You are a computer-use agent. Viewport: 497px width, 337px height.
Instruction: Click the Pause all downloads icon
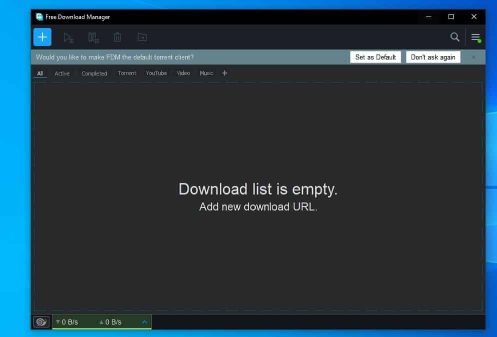[93, 37]
